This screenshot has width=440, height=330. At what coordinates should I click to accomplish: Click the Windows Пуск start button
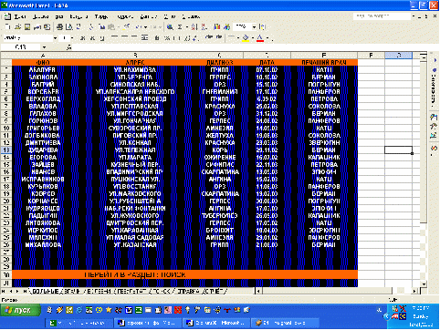pyautogui.click(x=20, y=310)
